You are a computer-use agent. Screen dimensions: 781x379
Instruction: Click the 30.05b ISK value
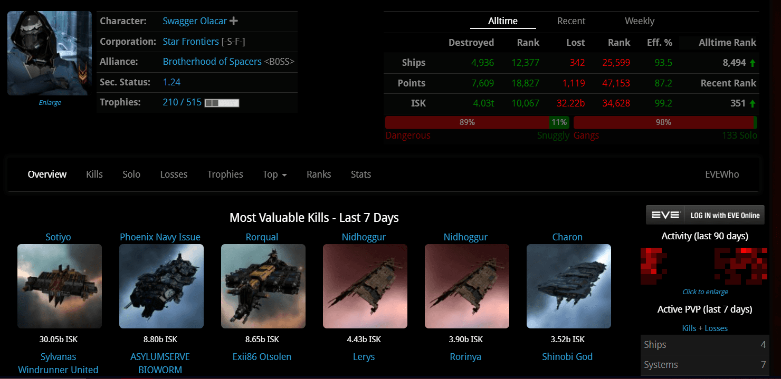[58, 339]
